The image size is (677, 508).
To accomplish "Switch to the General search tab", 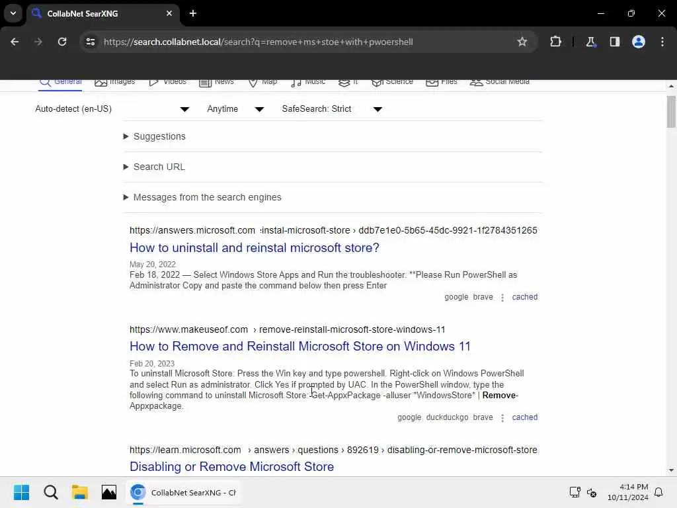I will 60,81.
